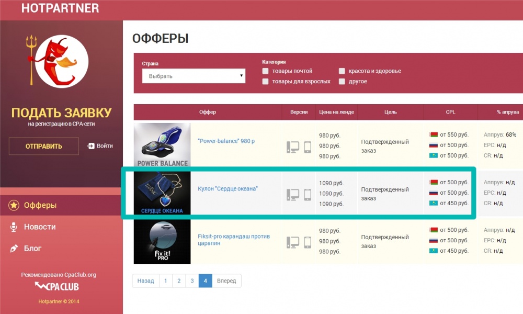
Task: Open the Сердце океана product thumbnail
Action: [162, 193]
